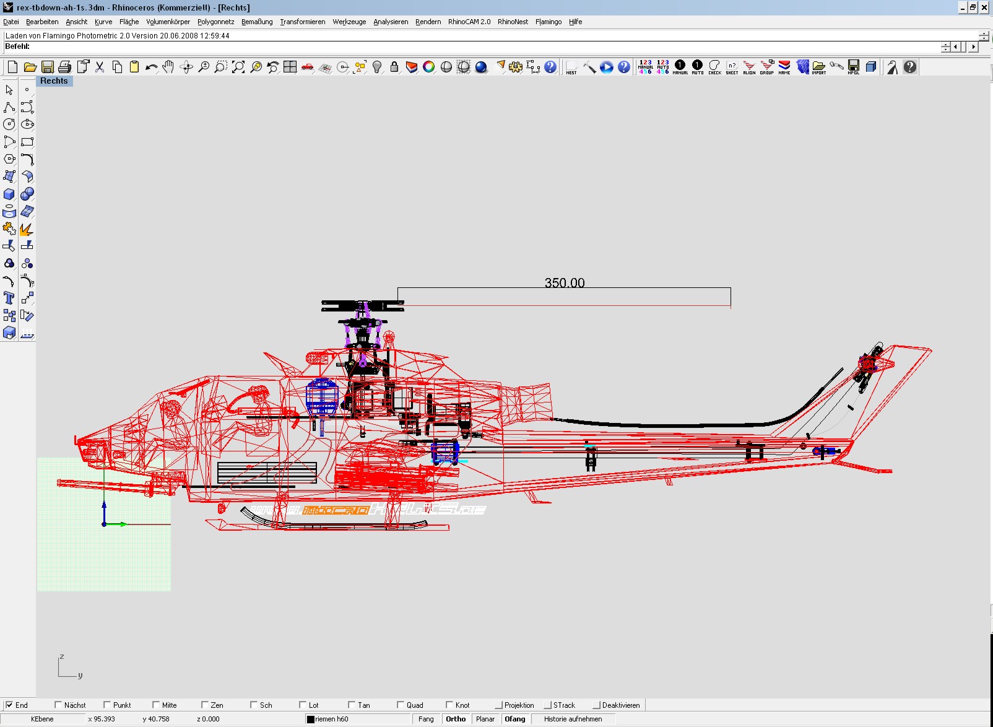Click the KEbene status pane
This screenshot has width=993, height=727.
43,719
